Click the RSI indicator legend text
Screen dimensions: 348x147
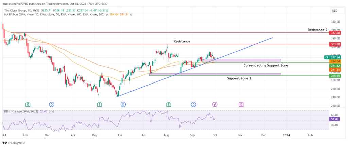pos(21,112)
